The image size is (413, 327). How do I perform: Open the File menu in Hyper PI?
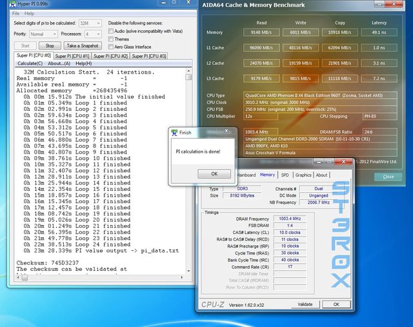pos(15,14)
